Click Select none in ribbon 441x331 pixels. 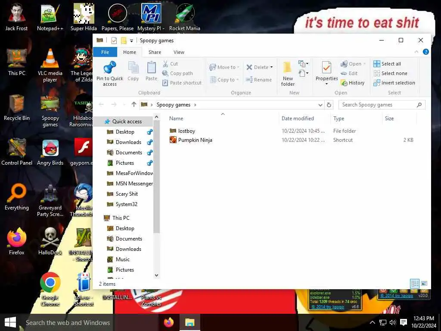[x=390, y=73]
